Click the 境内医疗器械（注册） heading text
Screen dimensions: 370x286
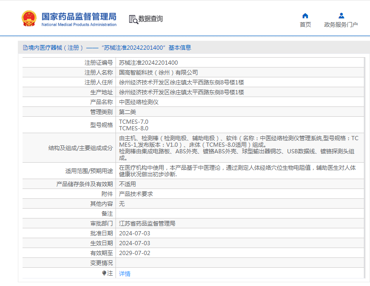pyautogui.click(x=55, y=48)
